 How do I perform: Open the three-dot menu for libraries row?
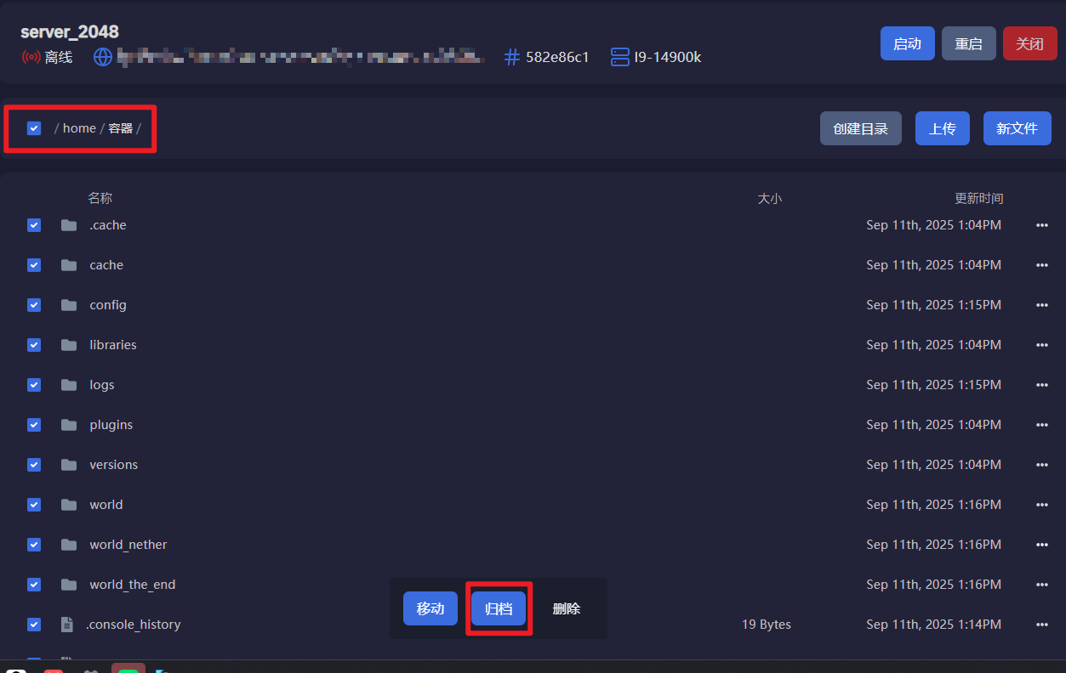click(x=1042, y=345)
